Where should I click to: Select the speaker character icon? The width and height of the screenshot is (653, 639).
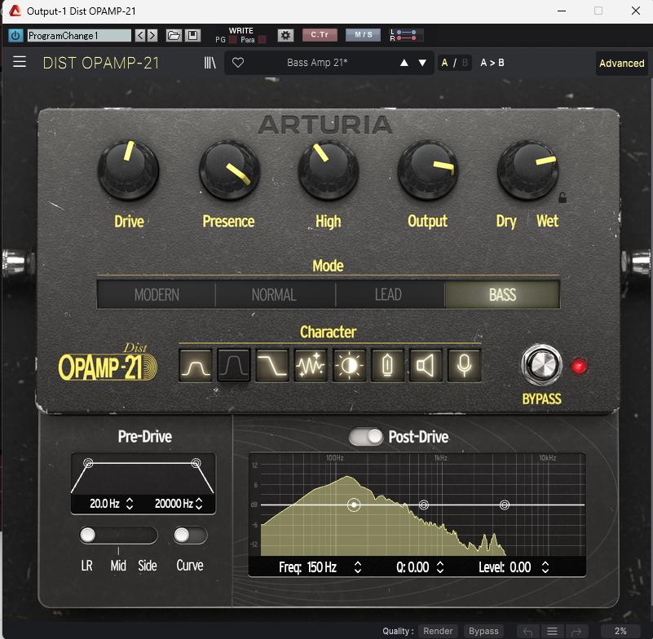pos(426,365)
